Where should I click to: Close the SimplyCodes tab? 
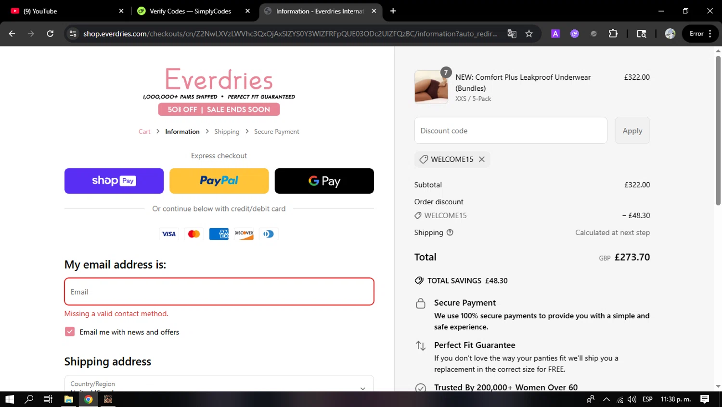click(x=247, y=11)
